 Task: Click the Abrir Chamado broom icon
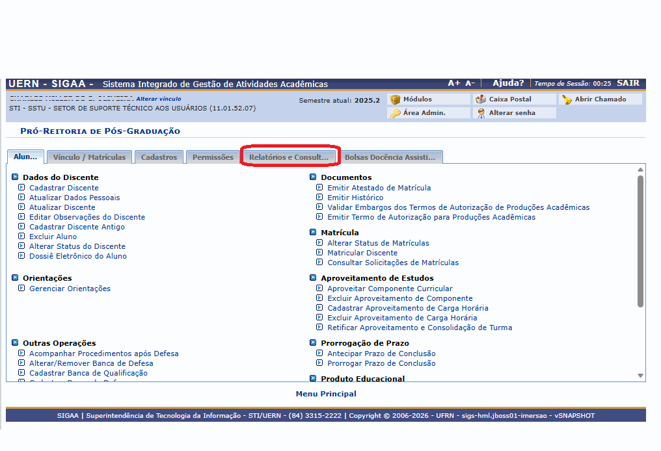click(x=567, y=99)
